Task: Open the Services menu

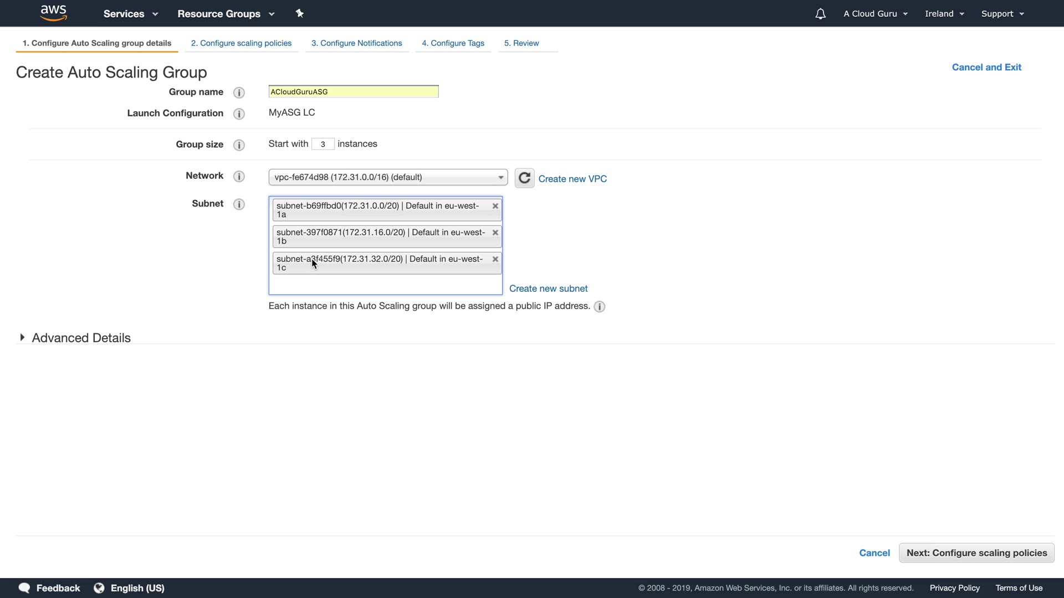Action: tap(130, 14)
